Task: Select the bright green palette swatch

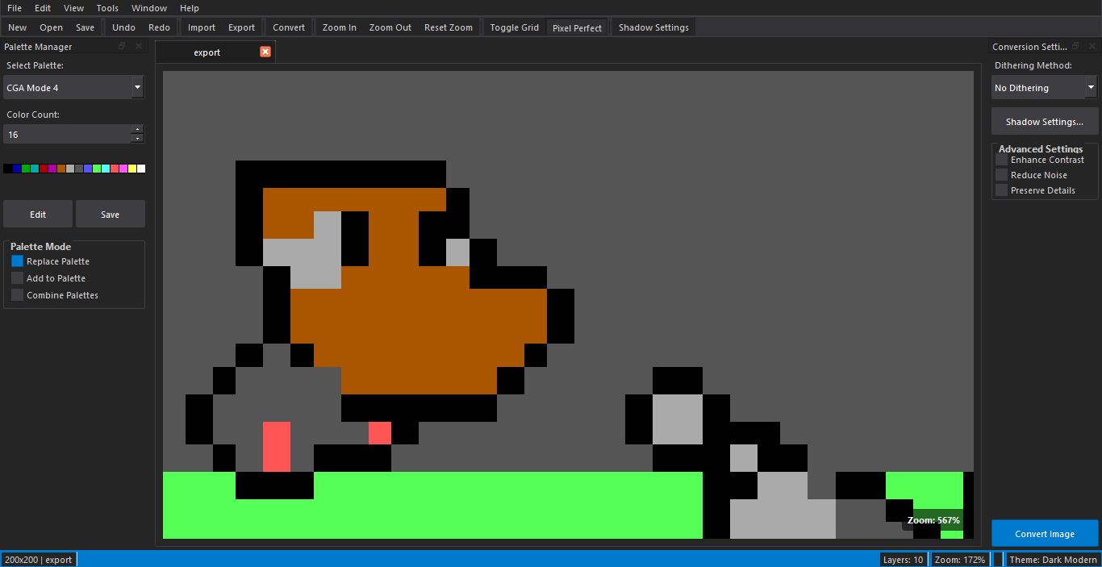Action: coord(97,169)
